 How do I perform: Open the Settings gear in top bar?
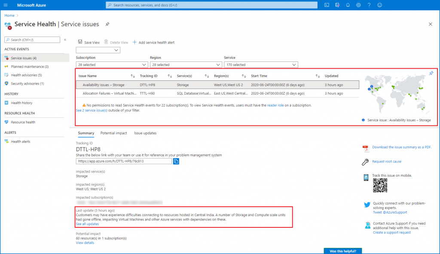358,5
